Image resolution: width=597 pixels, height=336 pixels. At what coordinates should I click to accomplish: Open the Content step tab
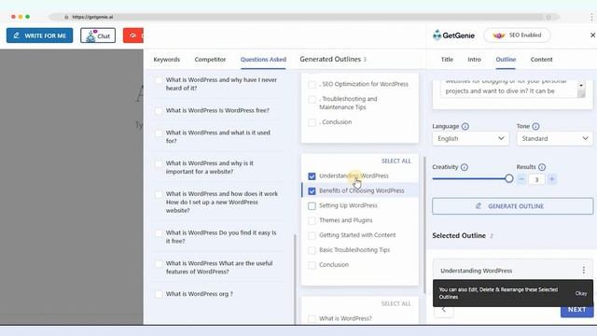541,60
